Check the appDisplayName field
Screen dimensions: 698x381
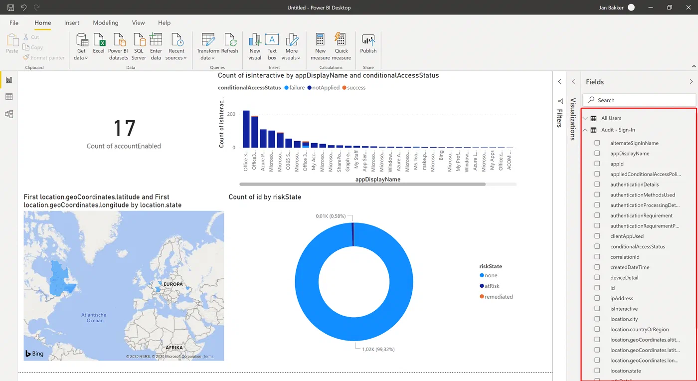[x=597, y=154]
